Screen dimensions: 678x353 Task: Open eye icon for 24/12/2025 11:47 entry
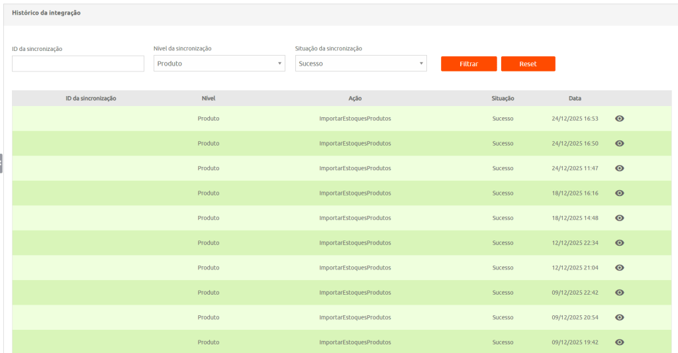click(619, 168)
